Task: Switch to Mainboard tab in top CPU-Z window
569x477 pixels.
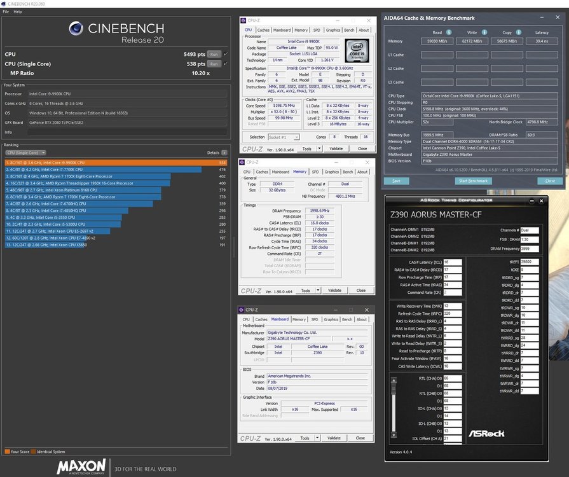Action: (x=282, y=30)
